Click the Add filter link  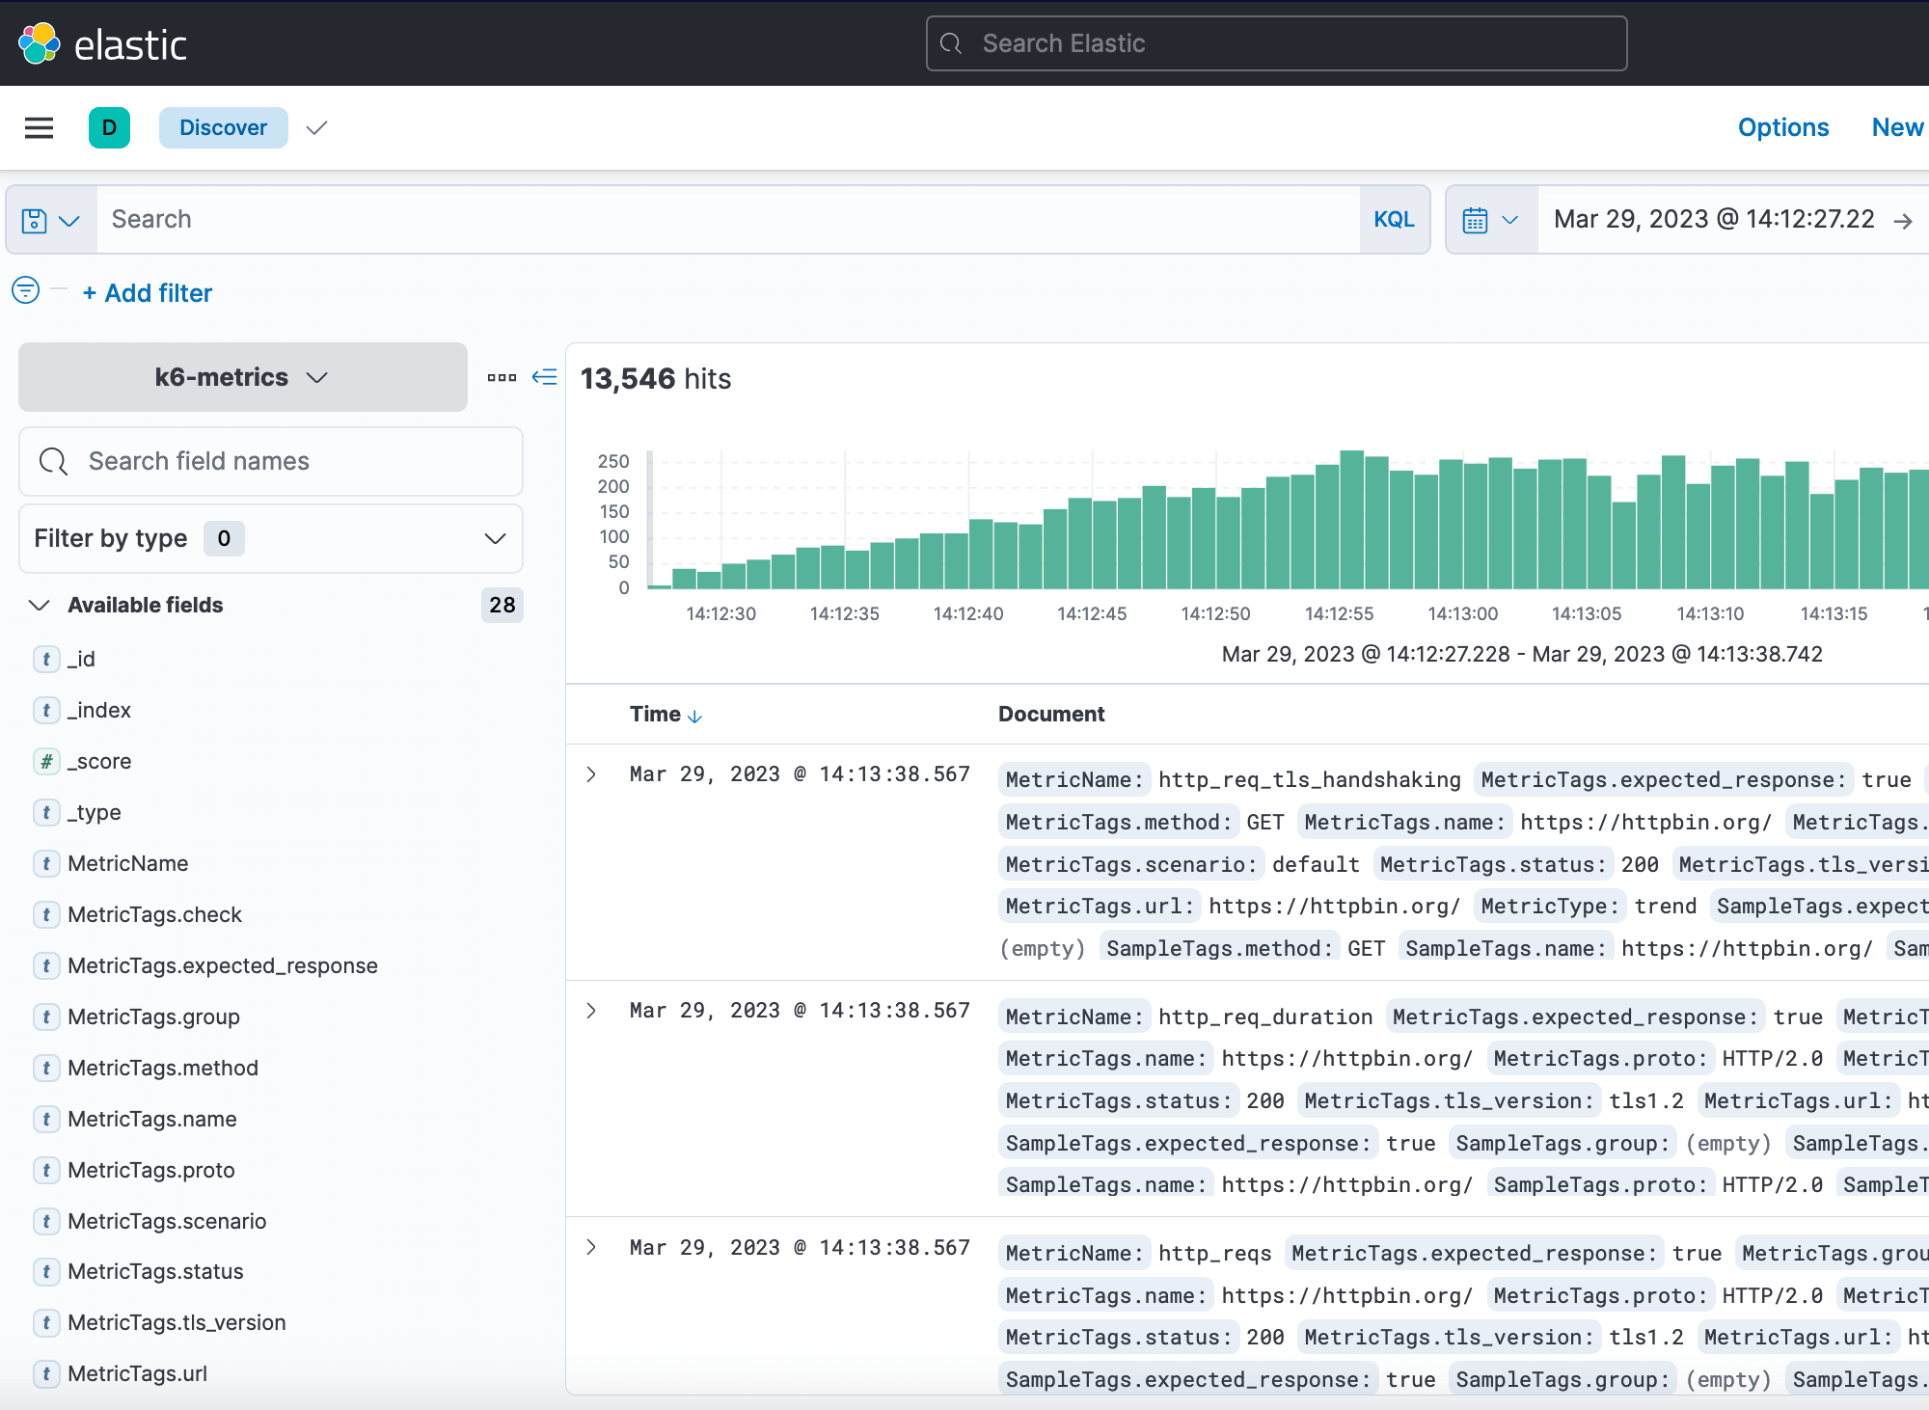pos(147,292)
